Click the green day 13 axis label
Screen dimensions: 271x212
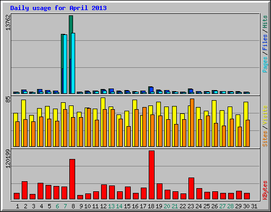[111, 206]
